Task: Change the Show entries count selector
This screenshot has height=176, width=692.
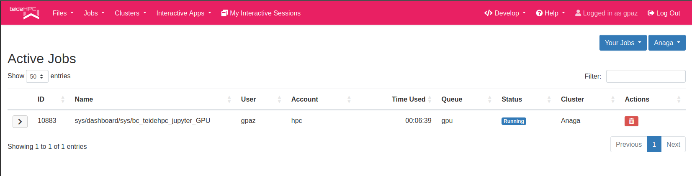Action: click(x=37, y=77)
